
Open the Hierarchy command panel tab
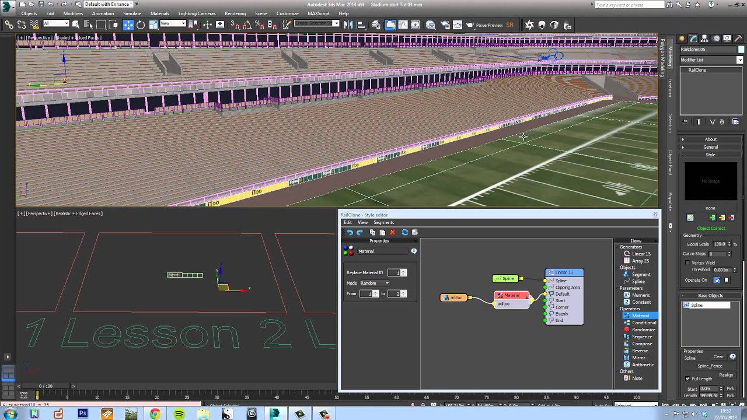(704, 38)
